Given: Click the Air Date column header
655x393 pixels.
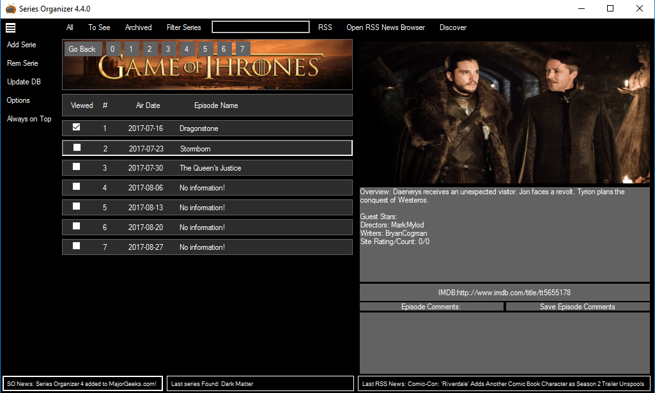Looking at the screenshot, I should point(148,105).
